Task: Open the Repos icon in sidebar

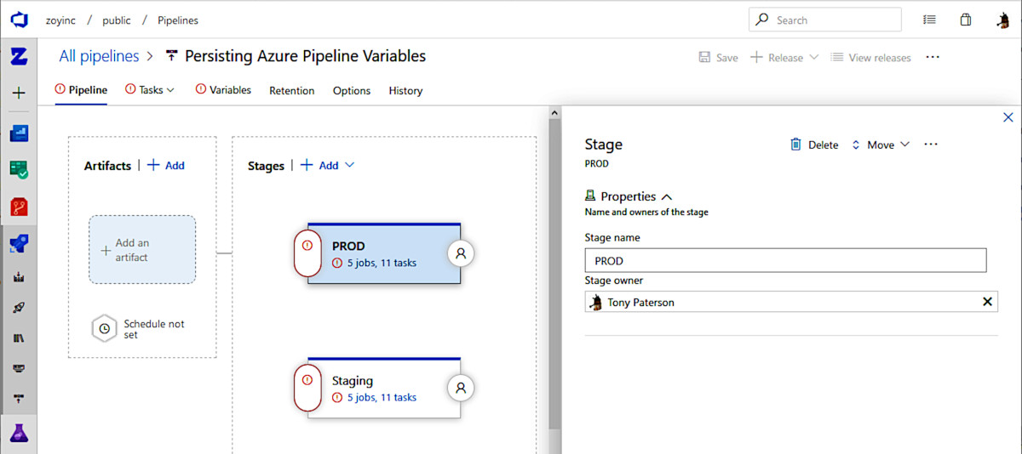Action: pyautogui.click(x=19, y=206)
